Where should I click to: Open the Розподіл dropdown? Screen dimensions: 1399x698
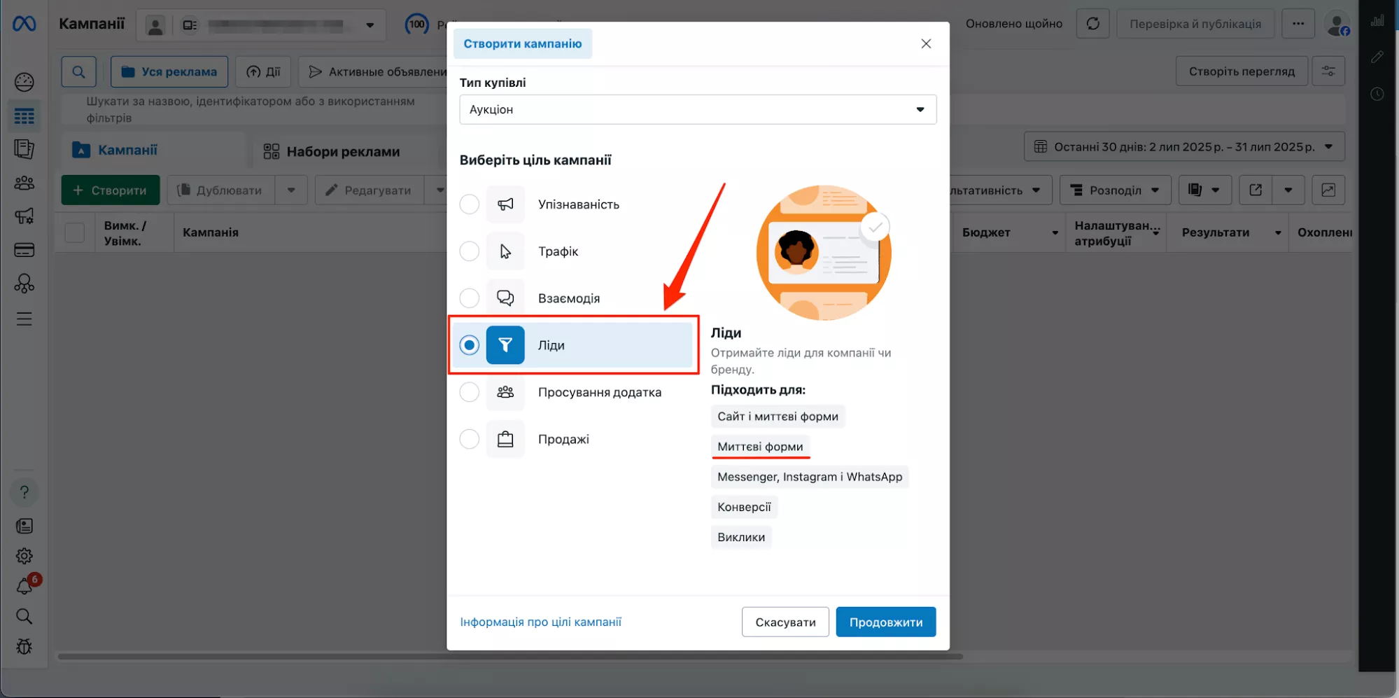(x=1115, y=190)
